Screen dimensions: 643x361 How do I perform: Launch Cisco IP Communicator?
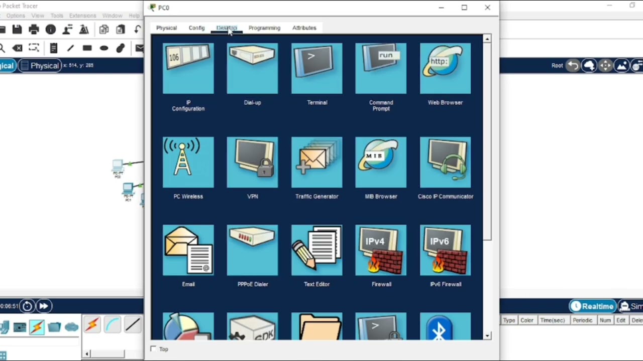coord(445,162)
